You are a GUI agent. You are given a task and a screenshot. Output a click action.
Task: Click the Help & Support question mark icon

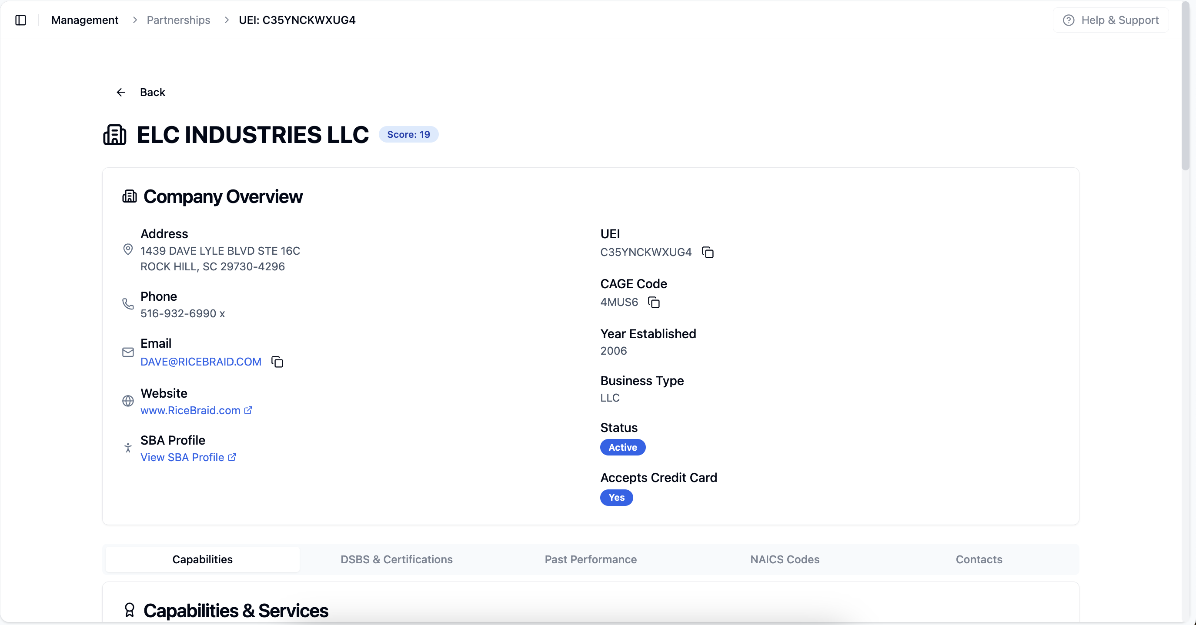pos(1069,20)
